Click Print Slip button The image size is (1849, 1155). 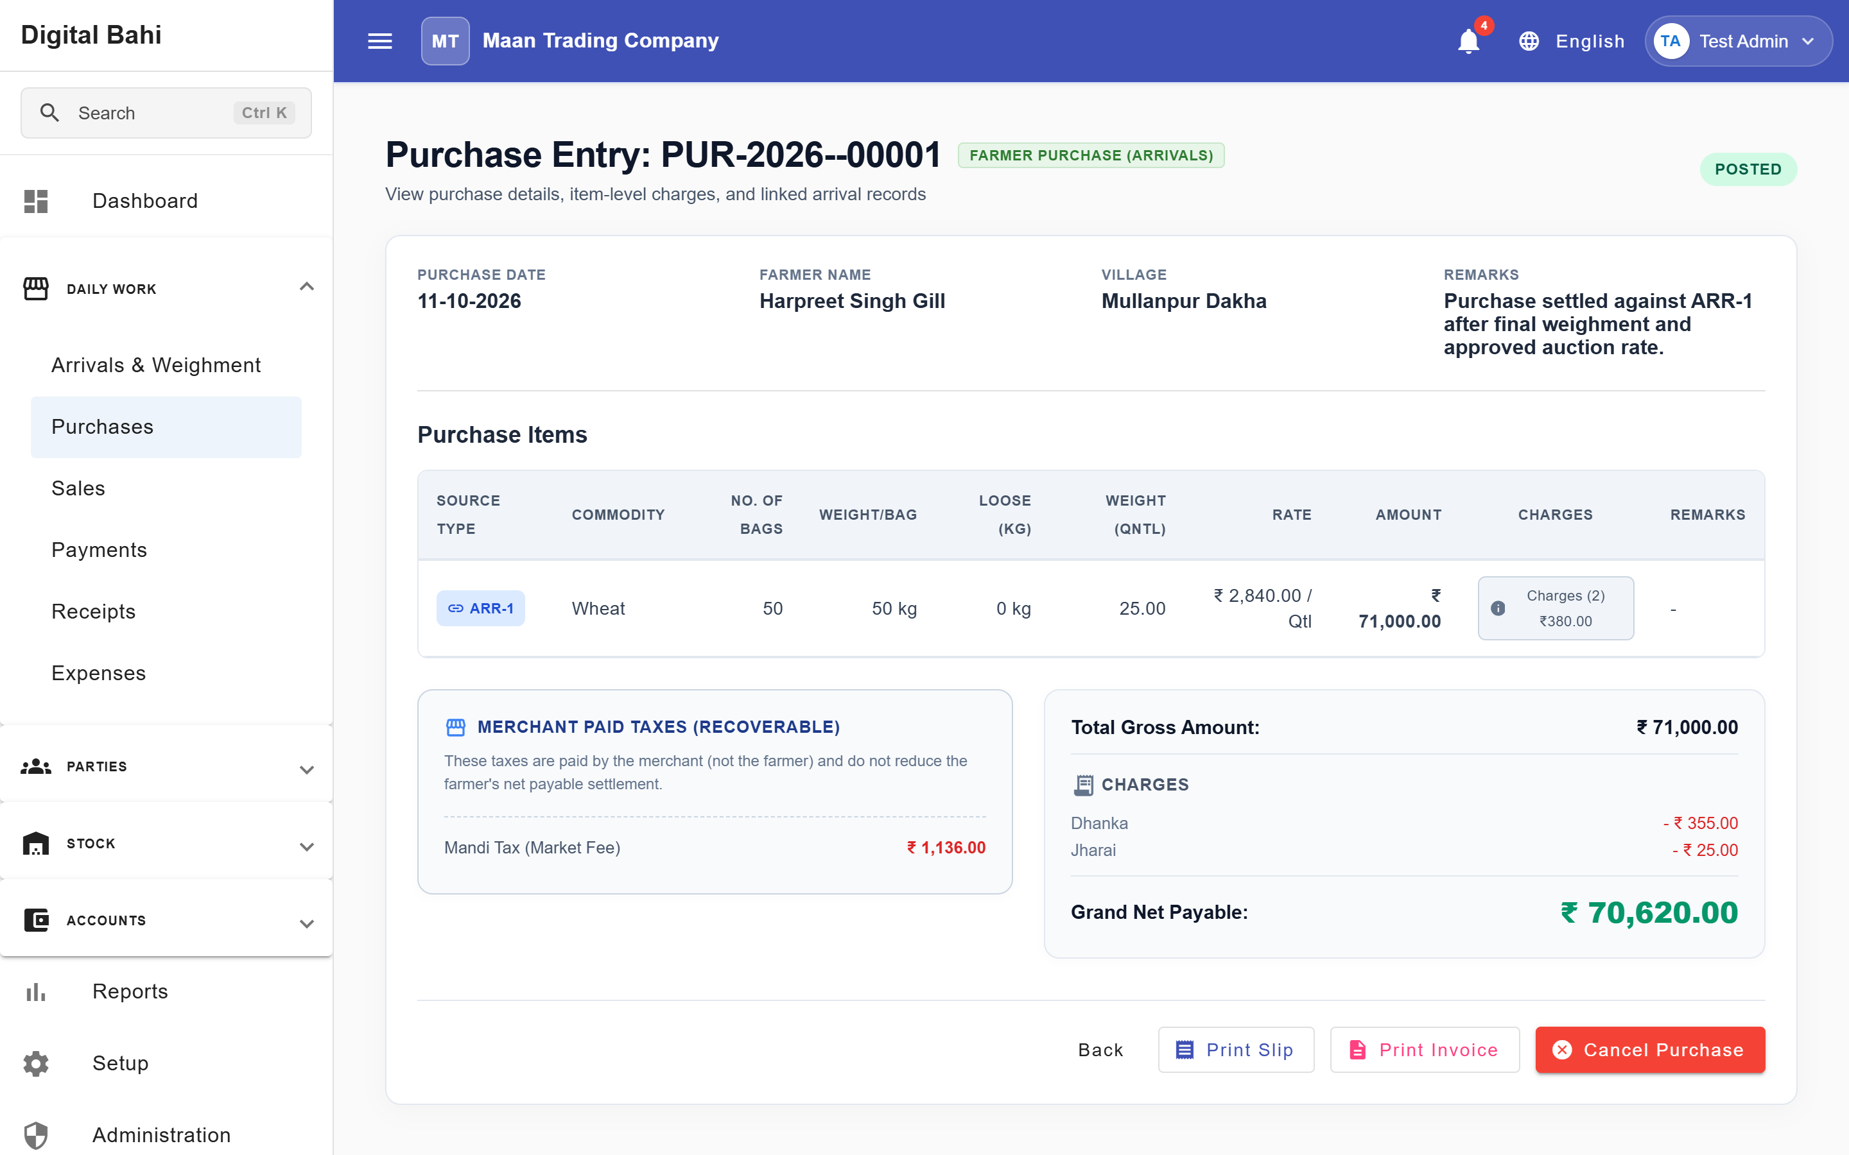click(1235, 1050)
